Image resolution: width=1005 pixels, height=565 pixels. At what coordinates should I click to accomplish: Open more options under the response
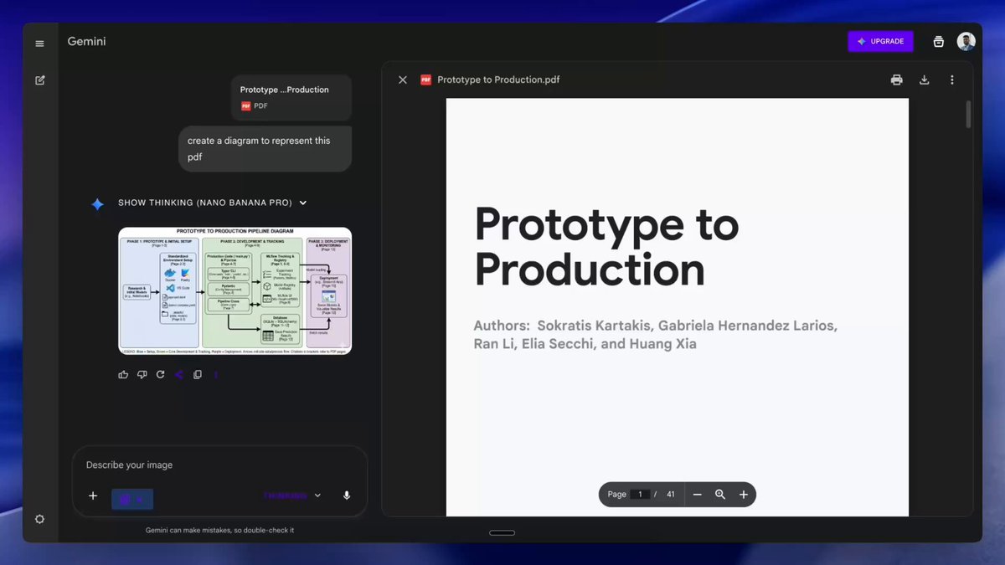[x=215, y=374]
